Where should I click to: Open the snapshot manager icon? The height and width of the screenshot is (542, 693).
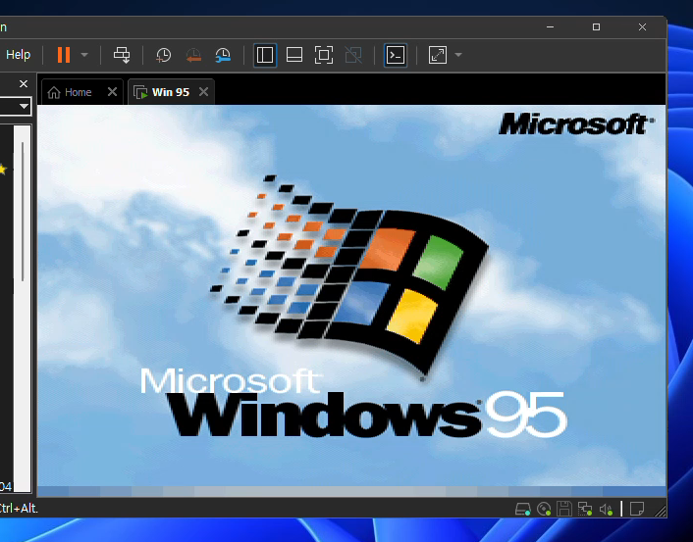click(x=223, y=55)
